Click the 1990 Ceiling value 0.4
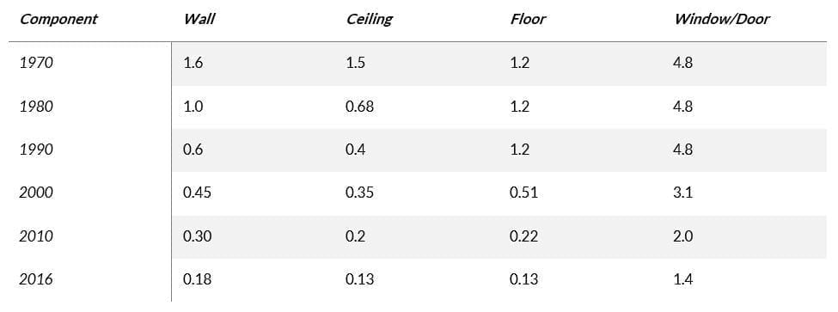Viewport: 838px width, 312px height. (x=356, y=150)
